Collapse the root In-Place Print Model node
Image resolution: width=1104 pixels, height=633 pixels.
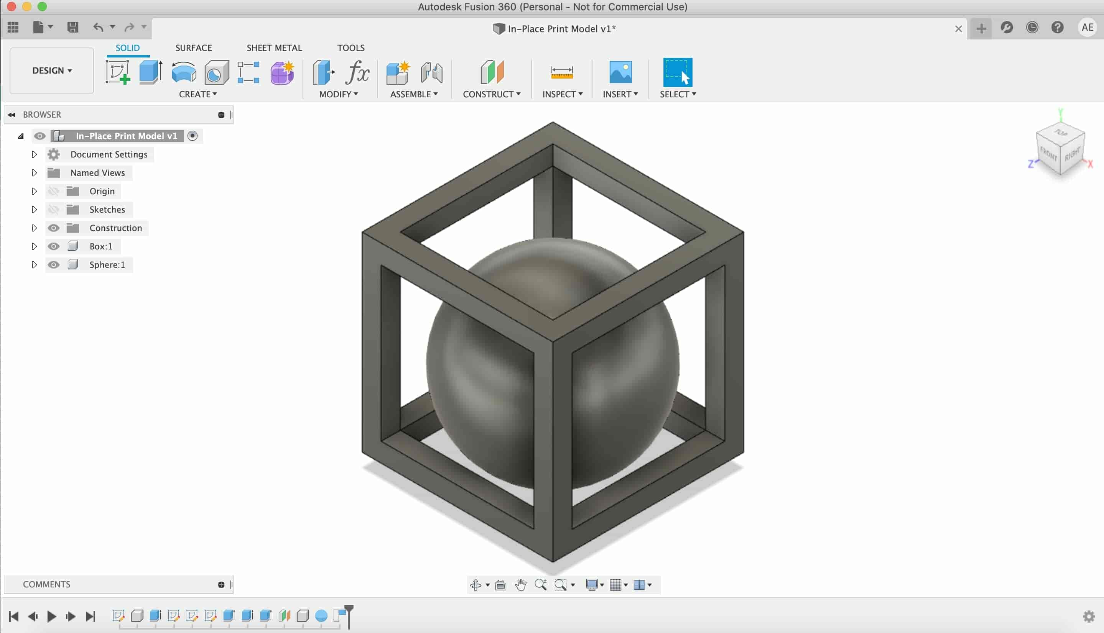click(20, 136)
